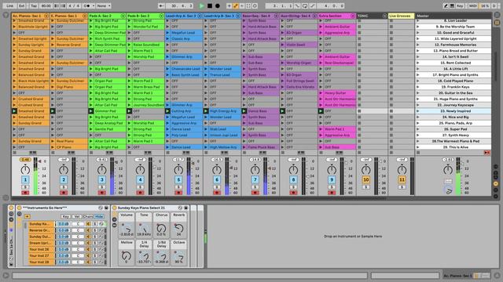
Task: Unfold the Pads A- Sec 2 group track
Action: [123, 16]
